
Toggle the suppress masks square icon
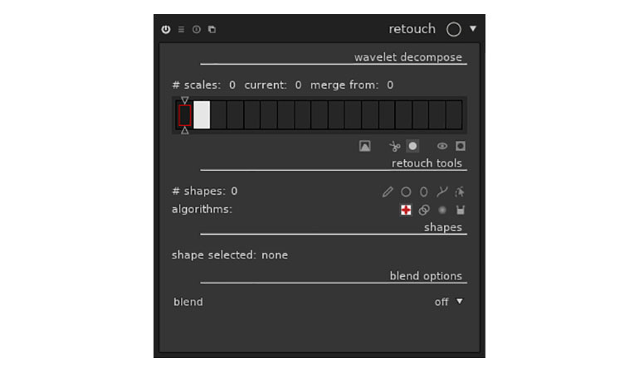461,146
